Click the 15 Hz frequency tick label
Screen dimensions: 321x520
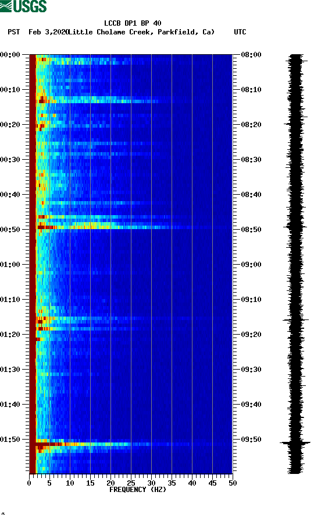pyautogui.click(x=90, y=483)
